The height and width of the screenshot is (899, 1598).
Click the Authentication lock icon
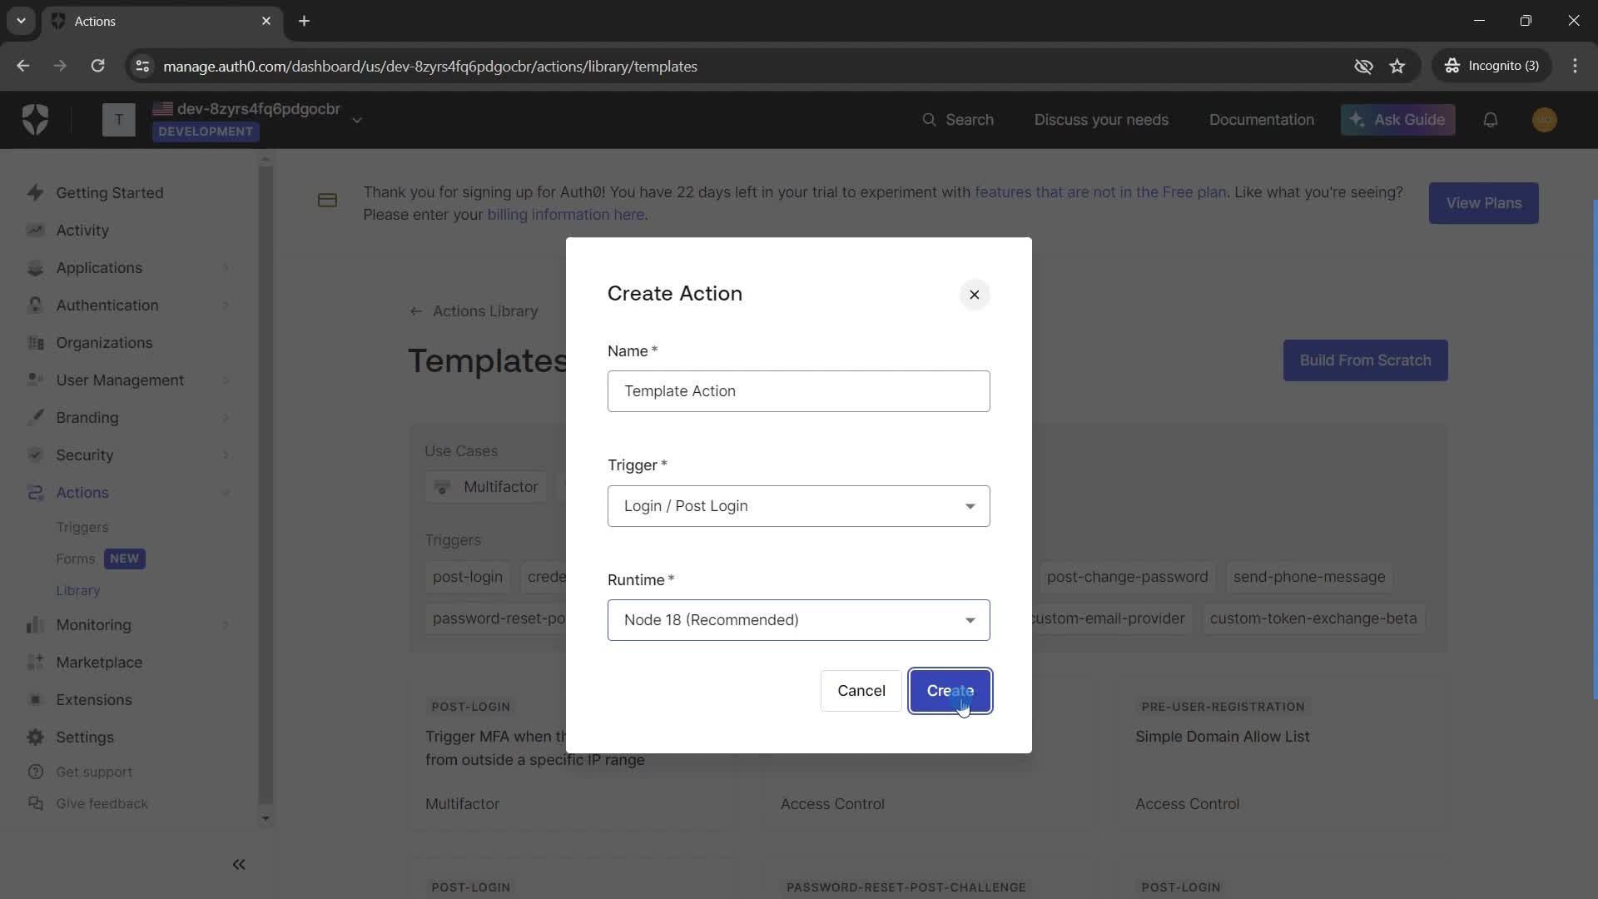(x=35, y=305)
